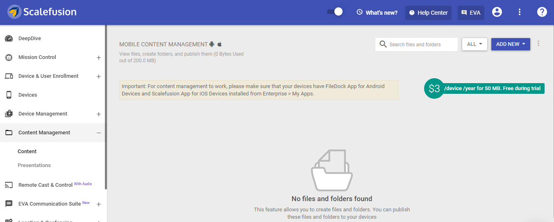Click the Scalefusion logo

42,12
